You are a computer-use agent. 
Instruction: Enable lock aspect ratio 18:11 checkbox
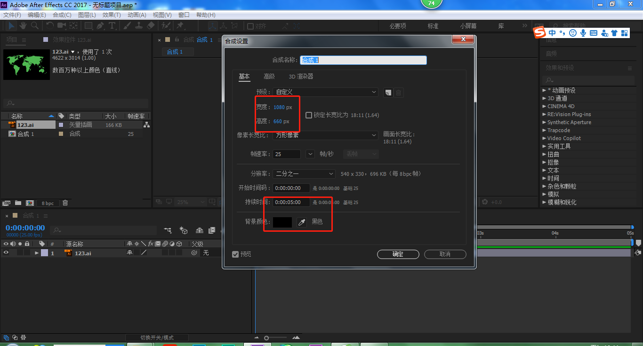coord(309,115)
